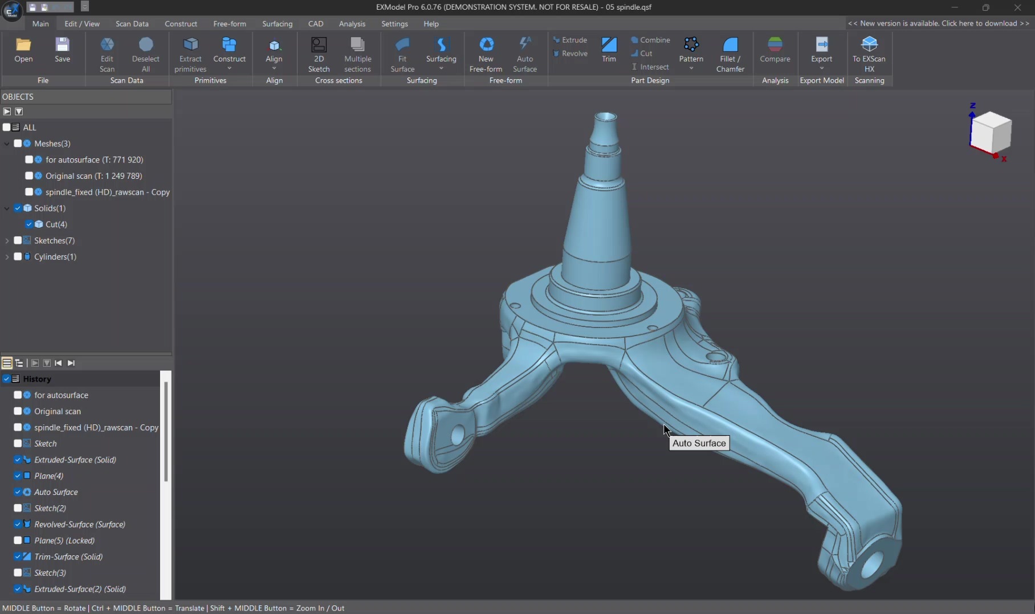Click the Extrude button in Part Design

[x=570, y=40]
